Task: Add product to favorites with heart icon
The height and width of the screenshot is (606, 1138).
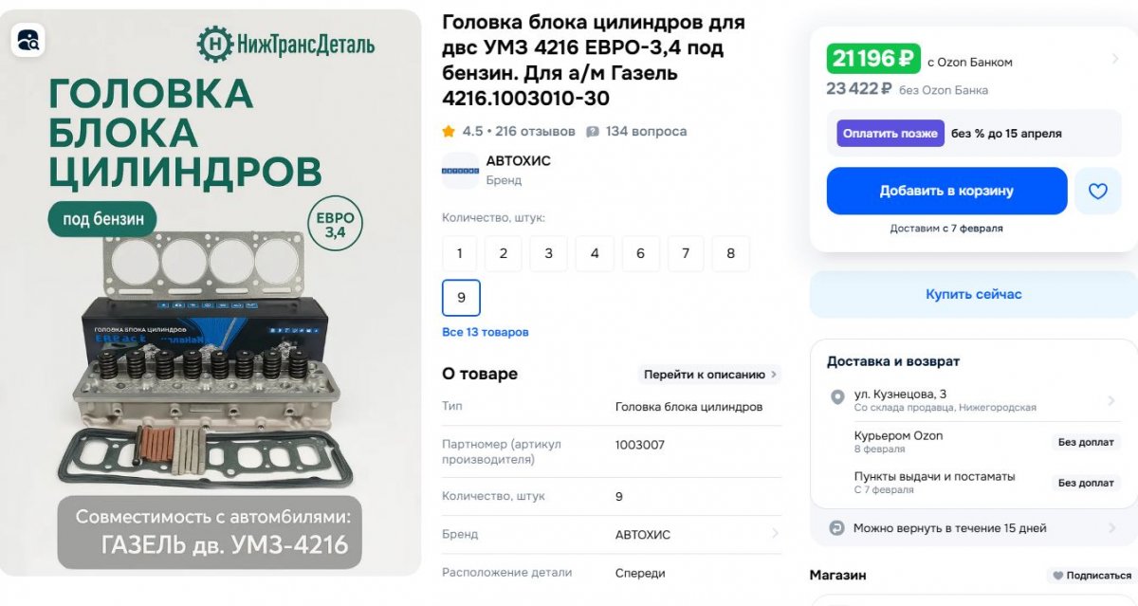Action: tap(1097, 192)
